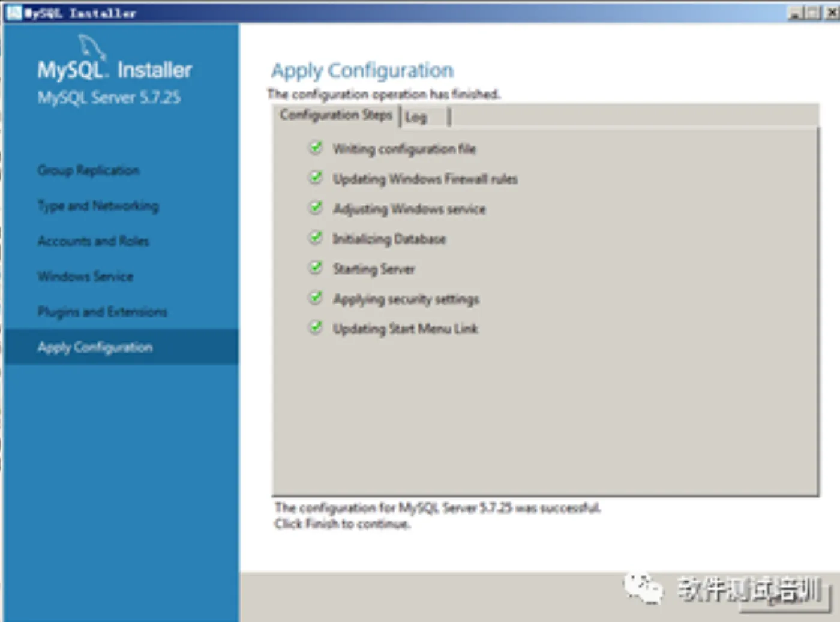Click the "MySQL Server 5.7.25" sidebar label
The height and width of the screenshot is (622, 840).
[x=109, y=98]
